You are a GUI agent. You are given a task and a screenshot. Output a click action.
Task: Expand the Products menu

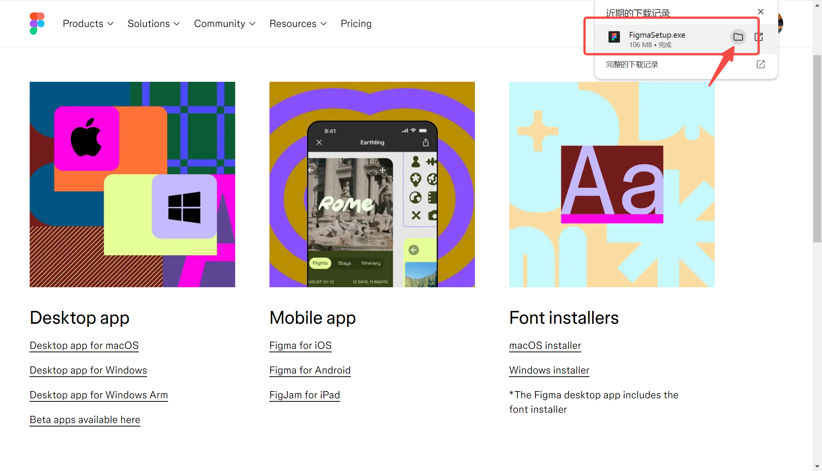(x=88, y=24)
